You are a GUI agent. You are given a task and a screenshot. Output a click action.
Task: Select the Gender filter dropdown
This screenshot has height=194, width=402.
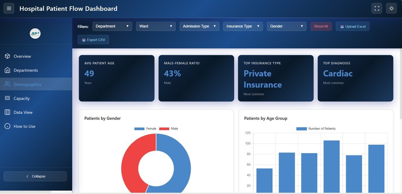click(x=286, y=26)
